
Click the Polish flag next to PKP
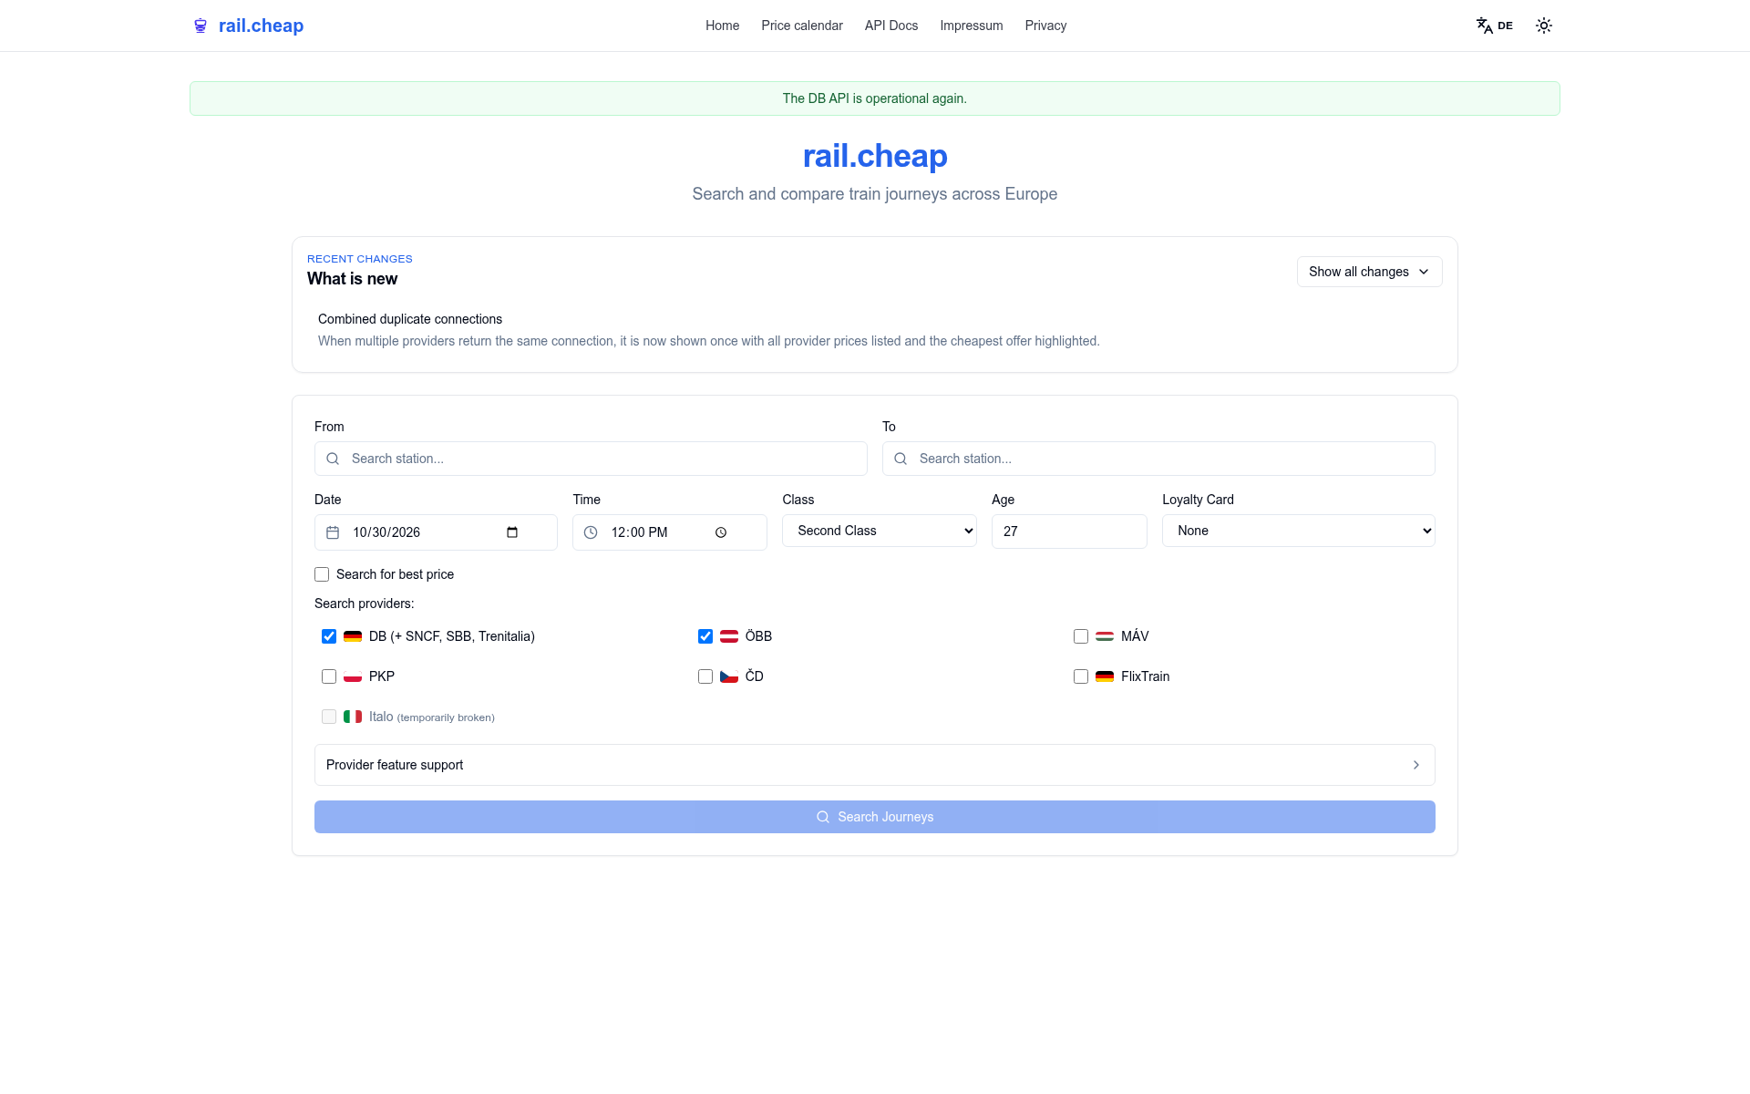tap(353, 676)
